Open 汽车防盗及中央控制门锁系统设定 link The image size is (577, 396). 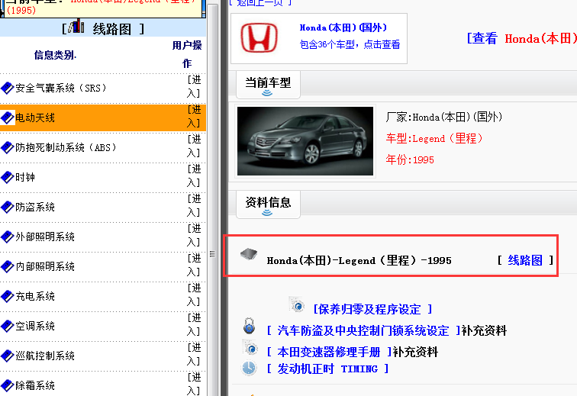click(363, 330)
